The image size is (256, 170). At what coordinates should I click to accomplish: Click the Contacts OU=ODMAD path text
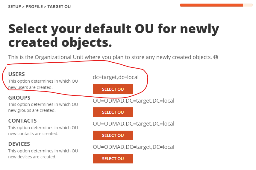coord(134,124)
